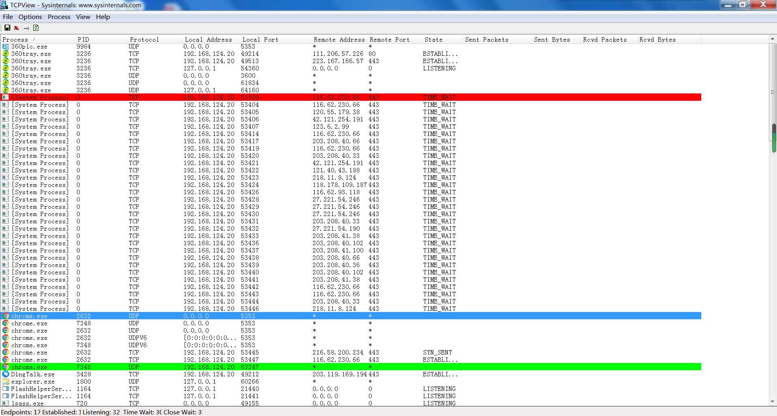Viewport: 777px width, 416px height.
Task: Click the Endpoints count in status bar
Action: (21, 412)
